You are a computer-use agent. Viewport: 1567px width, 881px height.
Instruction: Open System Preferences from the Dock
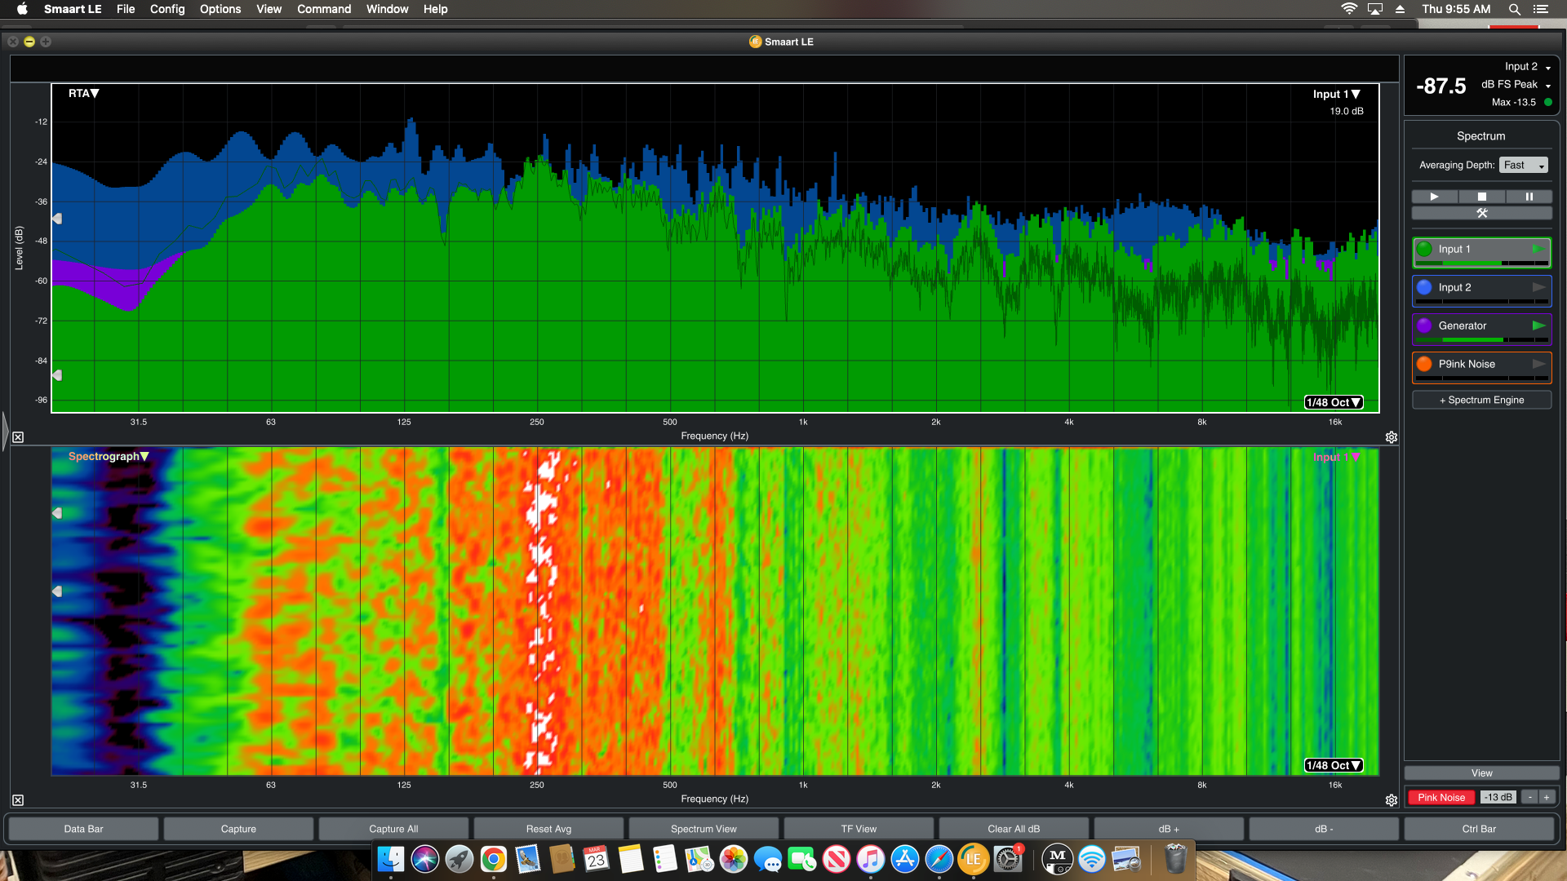pyautogui.click(x=1008, y=858)
